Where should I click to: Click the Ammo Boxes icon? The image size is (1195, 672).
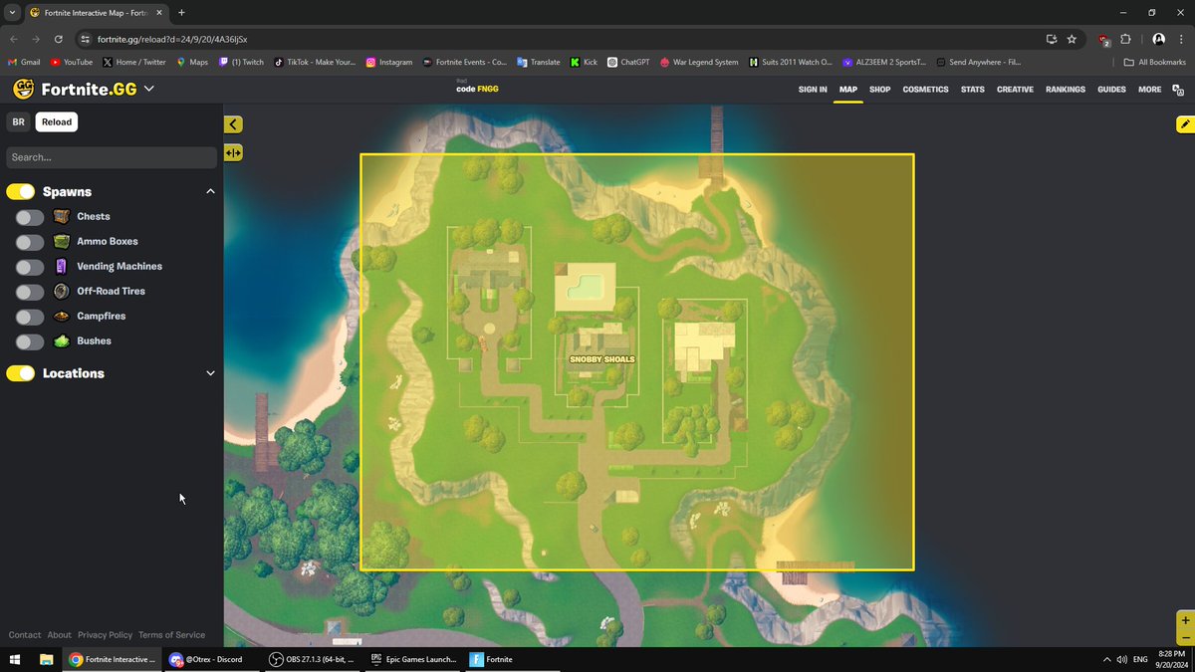click(x=62, y=241)
